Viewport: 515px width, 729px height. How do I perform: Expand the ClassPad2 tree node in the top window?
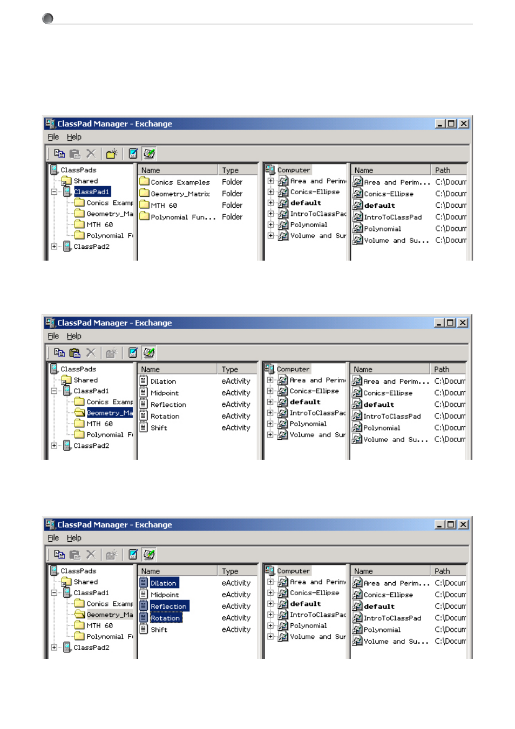pyautogui.click(x=54, y=247)
